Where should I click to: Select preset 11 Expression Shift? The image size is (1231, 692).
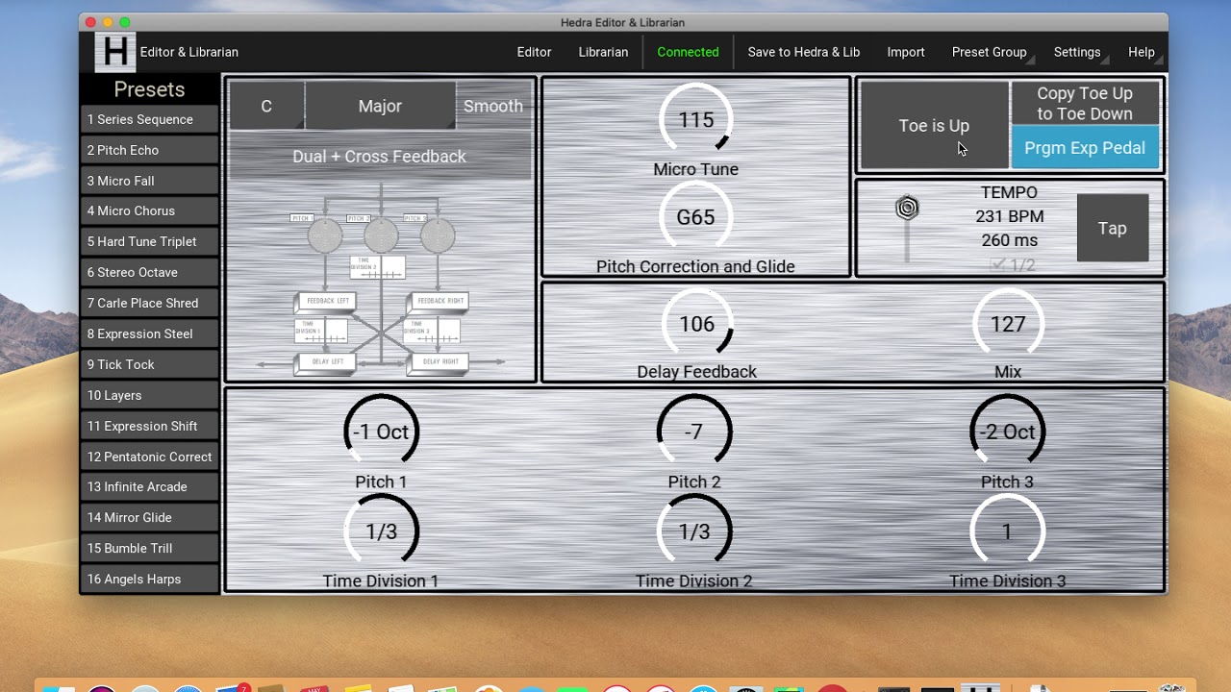coord(150,426)
